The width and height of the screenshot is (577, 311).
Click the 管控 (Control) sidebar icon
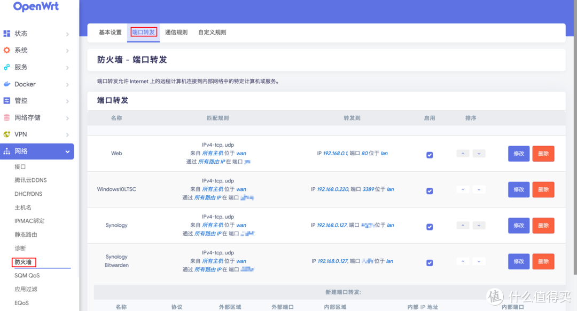pyautogui.click(x=8, y=100)
